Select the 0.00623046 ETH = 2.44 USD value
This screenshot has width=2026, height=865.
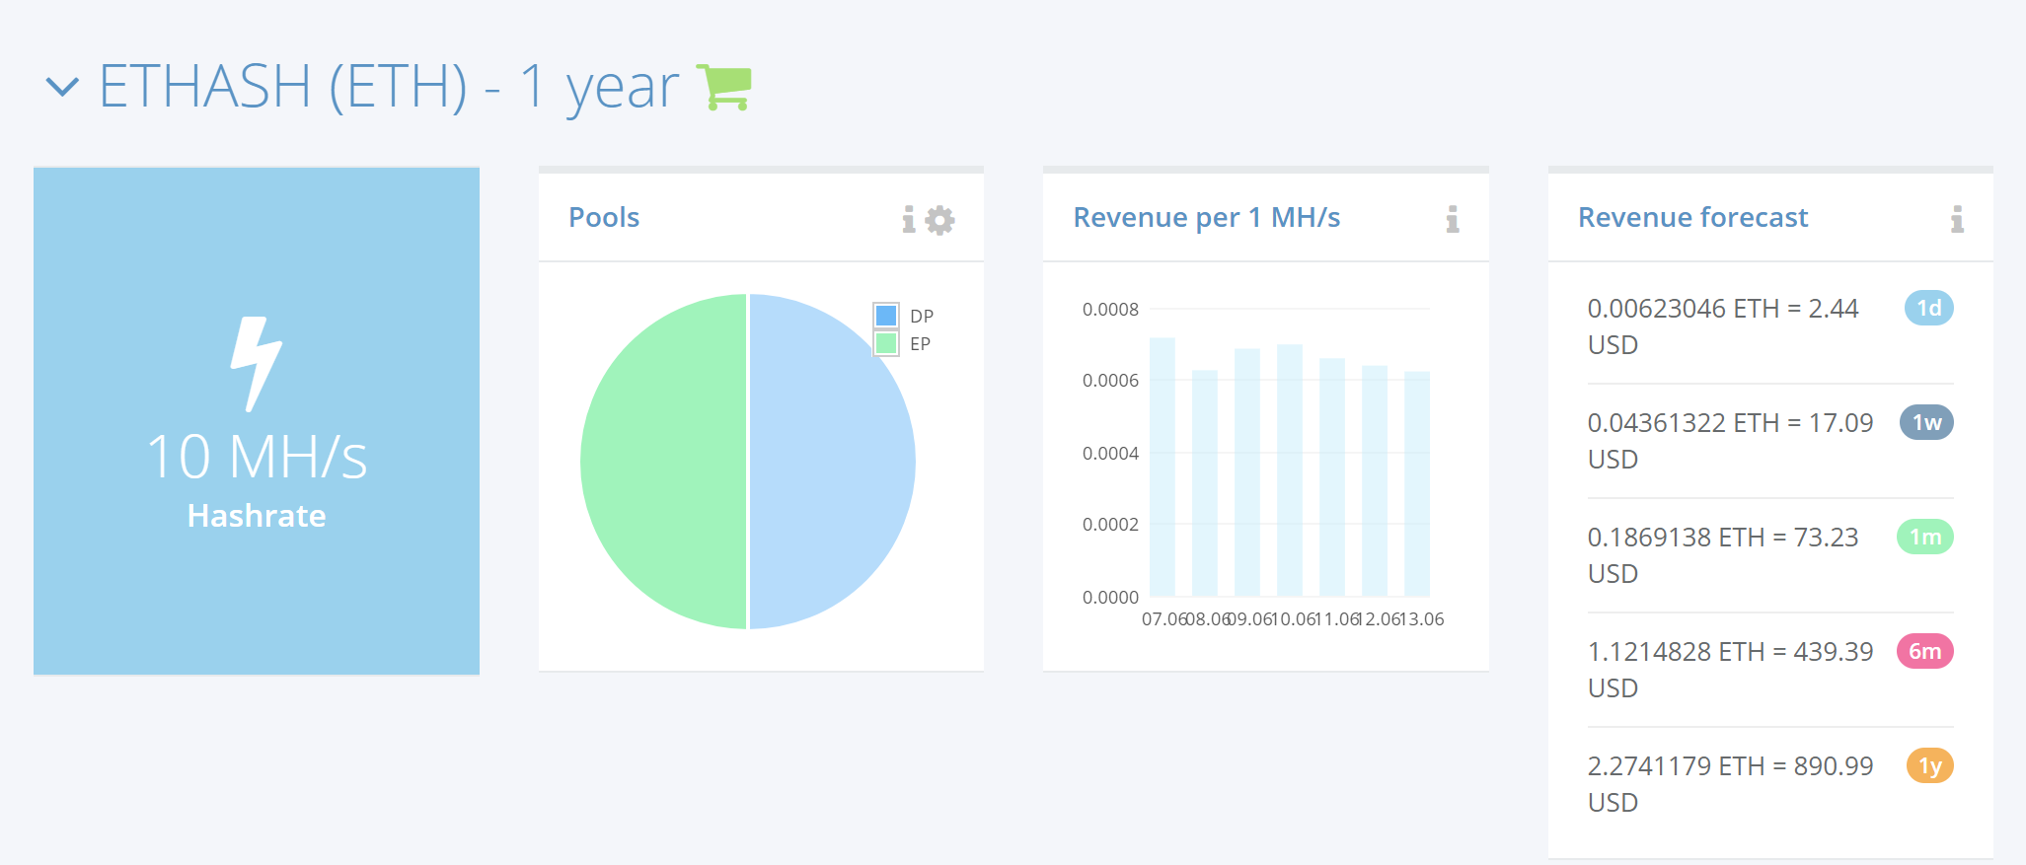[1723, 326]
